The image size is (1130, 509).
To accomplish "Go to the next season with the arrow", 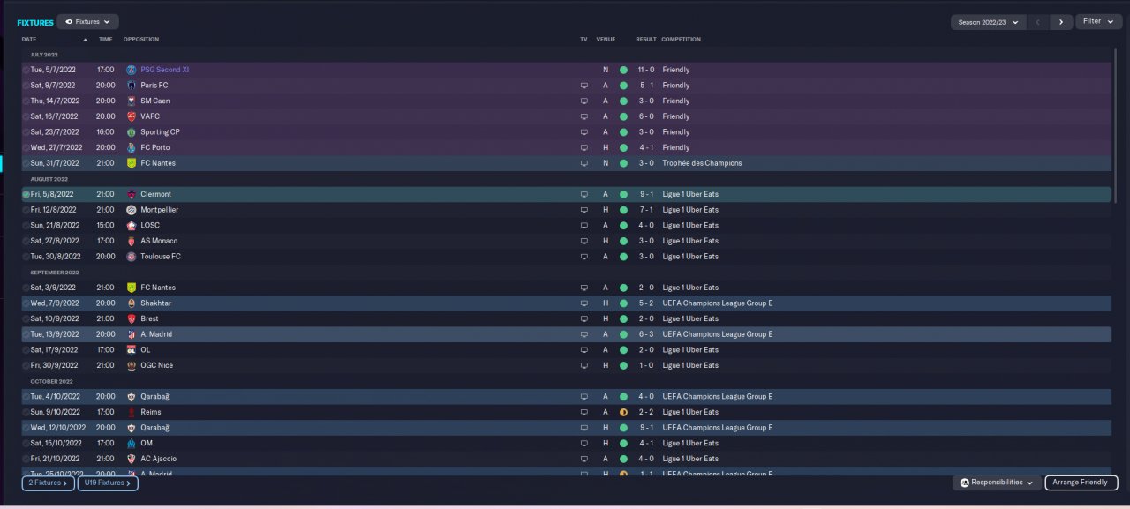I will [x=1061, y=22].
